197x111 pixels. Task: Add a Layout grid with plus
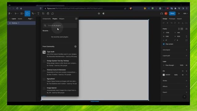(187, 55)
